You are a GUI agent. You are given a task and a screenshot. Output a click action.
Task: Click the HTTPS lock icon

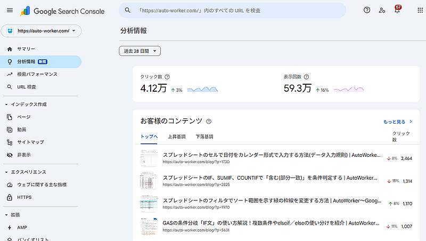(10, 197)
